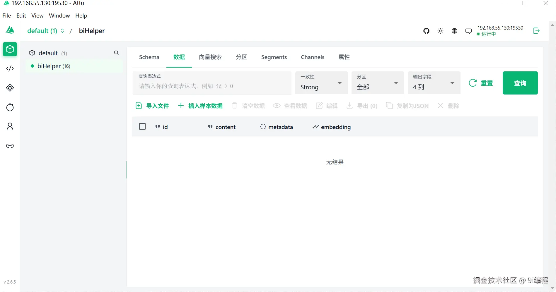Open the chat feedback bubble icon
Viewport: 556px width, 292px height.
click(x=468, y=31)
